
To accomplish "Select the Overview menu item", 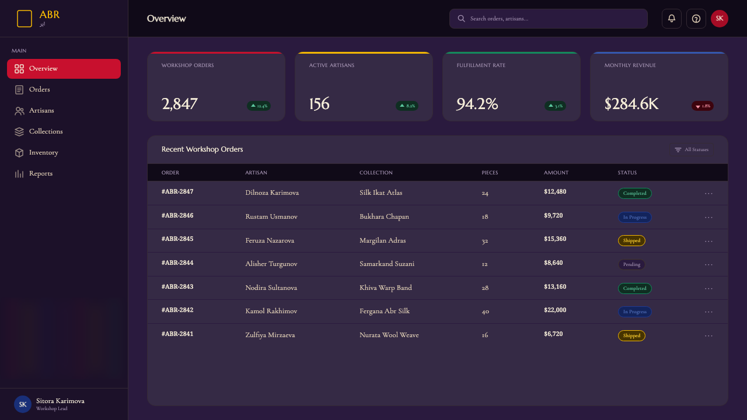I will tap(64, 69).
